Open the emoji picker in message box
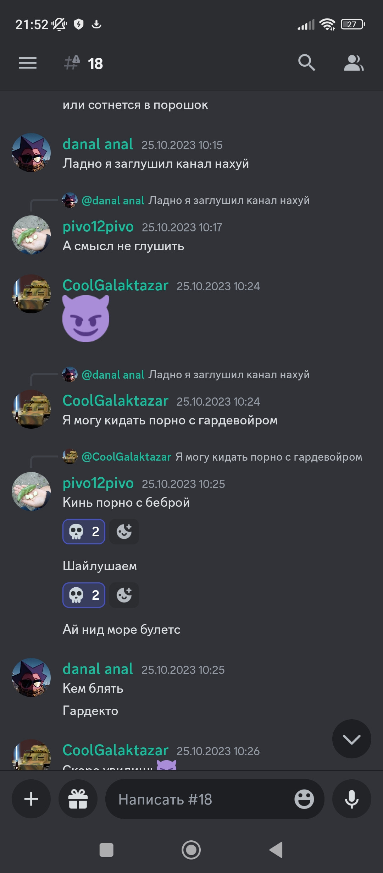Screen dimensions: 383x873 coord(304,799)
